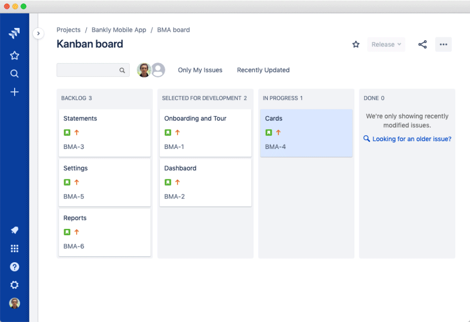
Task: Expand the collapsed sidebar chevron
Action: click(x=38, y=33)
